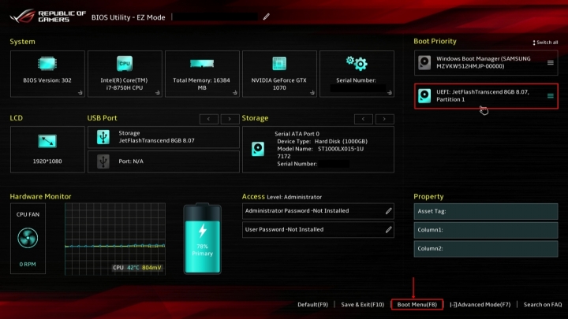
Task: Go to next Storage page
Action: coord(384,119)
